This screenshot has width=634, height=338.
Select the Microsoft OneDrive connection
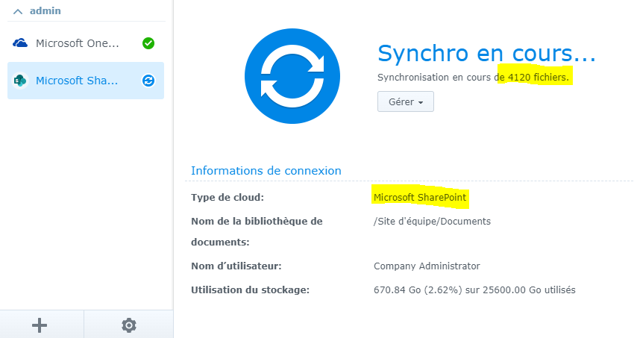pyautogui.click(x=77, y=43)
